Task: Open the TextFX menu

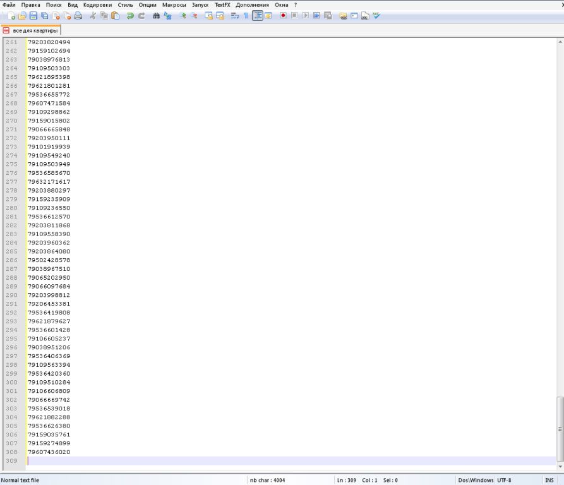Action: [222, 4]
